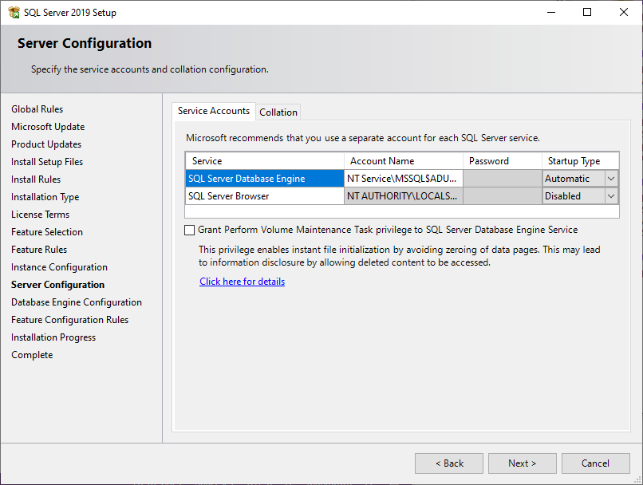Viewport: 643px width, 485px height.
Task: Maximize the setup window
Action: pos(587,13)
